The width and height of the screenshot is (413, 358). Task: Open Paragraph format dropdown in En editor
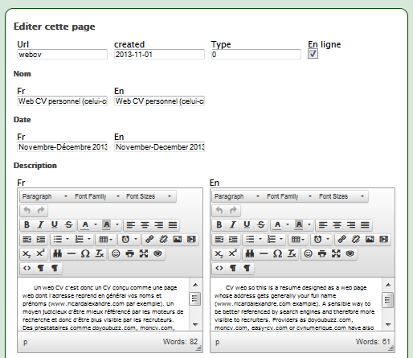237,196
